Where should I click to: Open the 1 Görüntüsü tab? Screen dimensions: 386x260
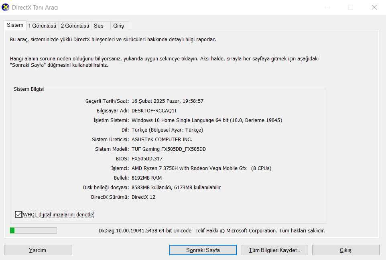(x=42, y=26)
